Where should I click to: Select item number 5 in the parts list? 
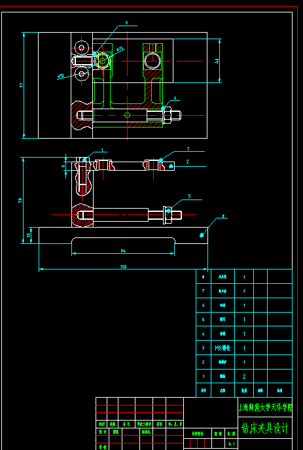coord(203,319)
